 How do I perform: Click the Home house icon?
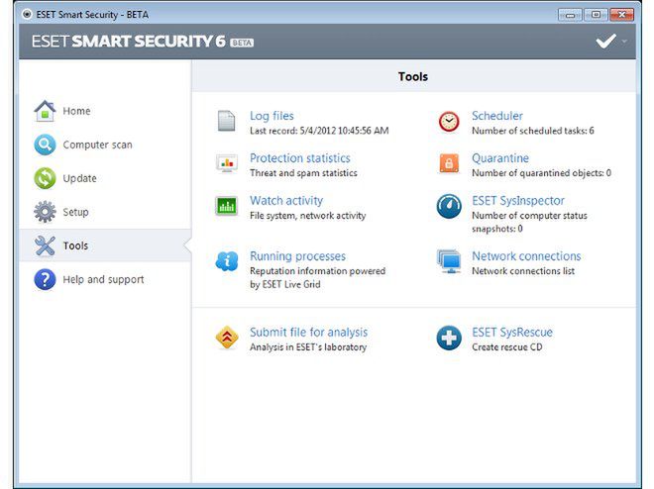click(x=45, y=111)
